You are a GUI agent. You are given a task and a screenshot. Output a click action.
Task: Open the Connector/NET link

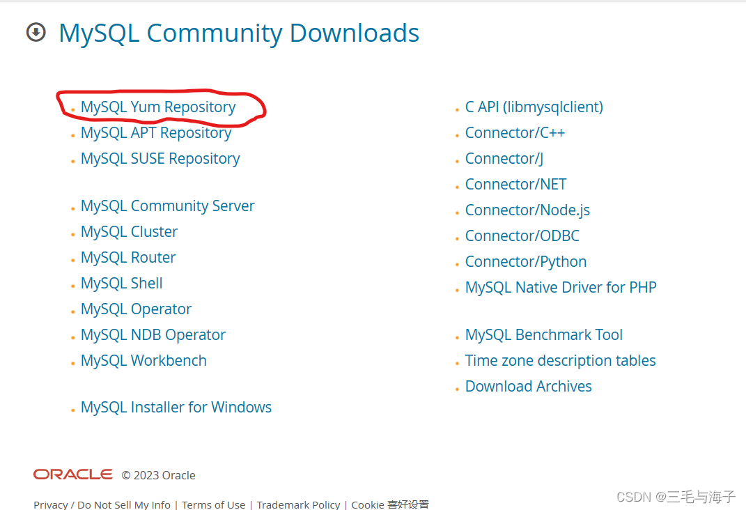[x=515, y=184]
